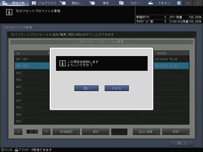Click the speaker sound icon
The image size is (203, 152).
point(188,3)
